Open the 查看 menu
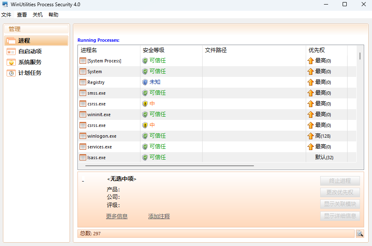The width and height of the screenshot is (372, 246). [x=22, y=14]
